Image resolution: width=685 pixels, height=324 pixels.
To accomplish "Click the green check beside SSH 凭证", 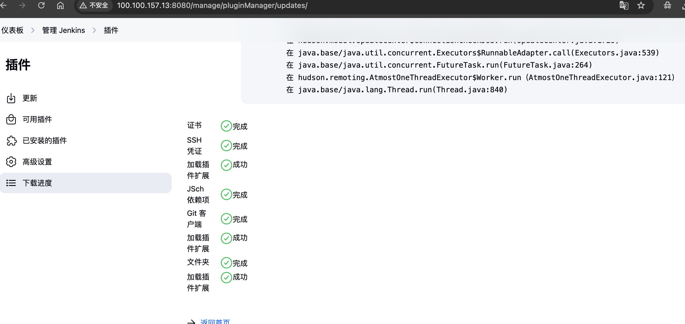I will [x=226, y=146].
